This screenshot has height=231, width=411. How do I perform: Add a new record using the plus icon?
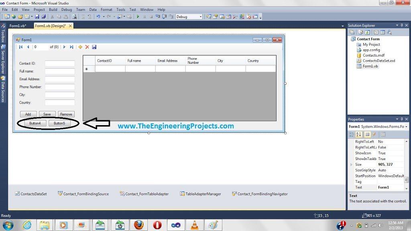(80, 47)
